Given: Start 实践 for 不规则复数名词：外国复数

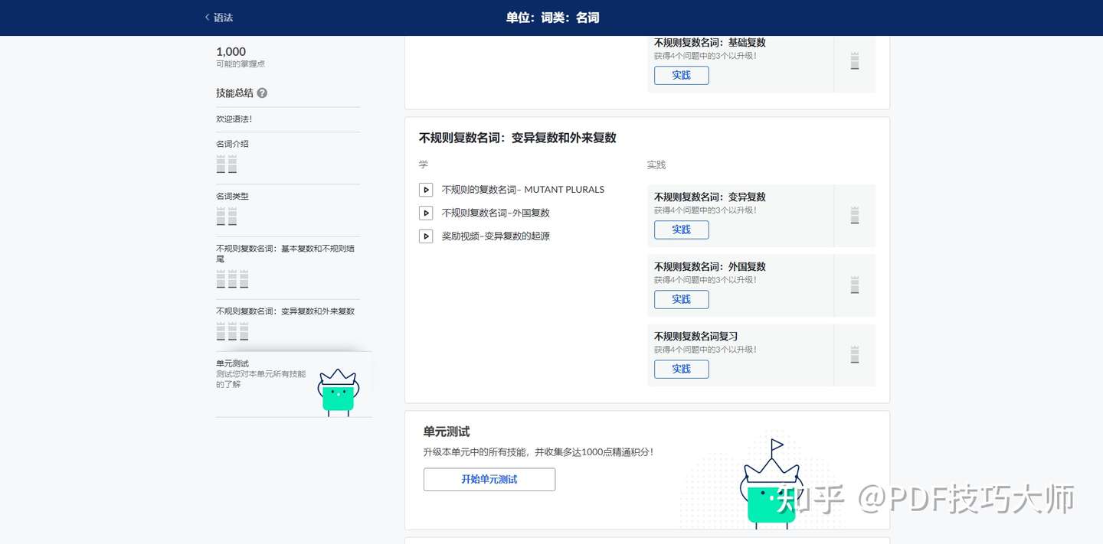Looking at the screenshot, I should (x=681, y=299).
